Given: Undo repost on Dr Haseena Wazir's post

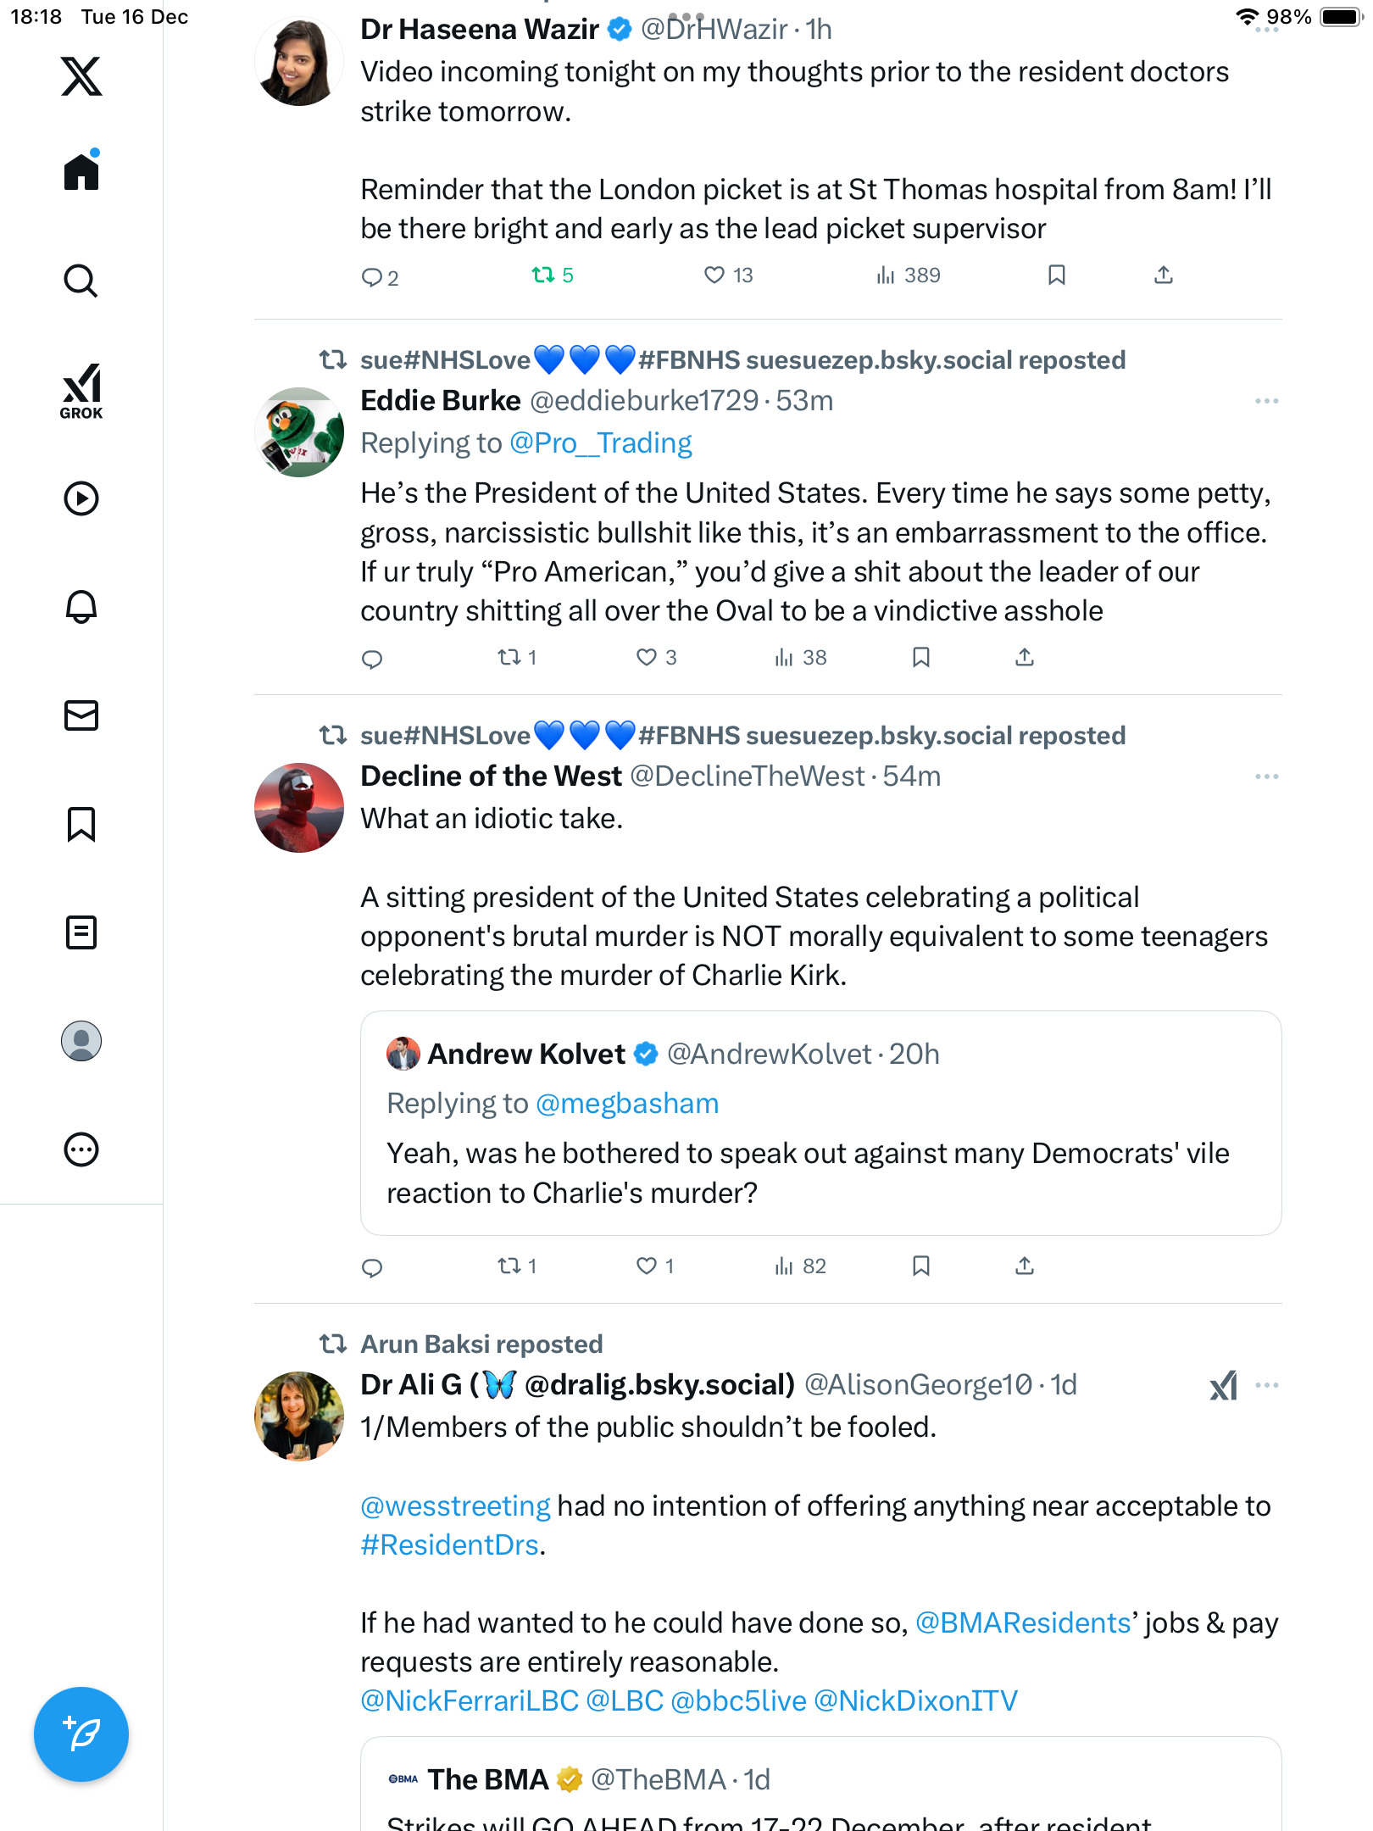Looking at the screenshot, I should pos(543,275).
